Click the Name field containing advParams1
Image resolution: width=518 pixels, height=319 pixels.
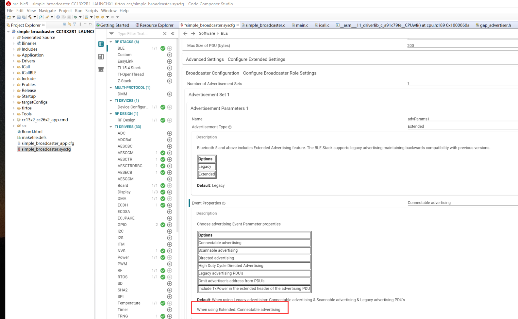pos(462,119)
